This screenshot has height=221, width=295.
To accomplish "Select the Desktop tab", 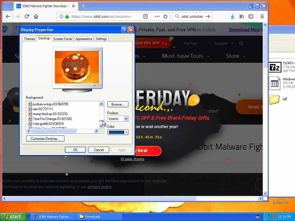I will pyautogui.click(x=44, y=38).
